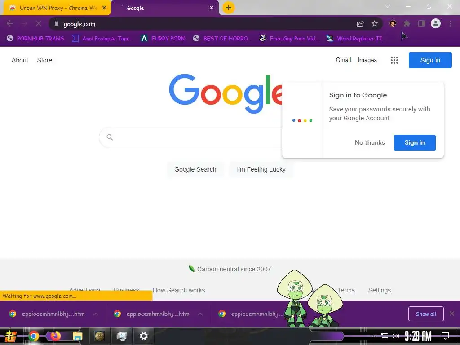Stop loading the page with the X button
The height and width of the screenshot is (345, 460).
(x=39, y=23)
